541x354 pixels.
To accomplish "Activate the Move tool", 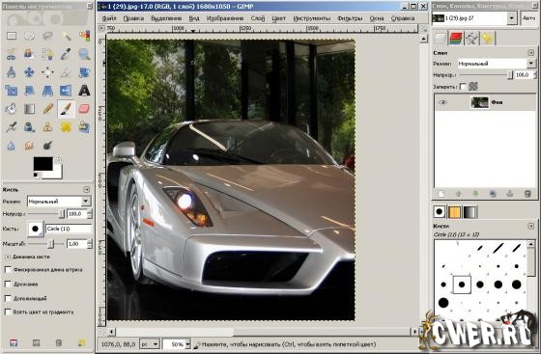I will click(29, 72).
